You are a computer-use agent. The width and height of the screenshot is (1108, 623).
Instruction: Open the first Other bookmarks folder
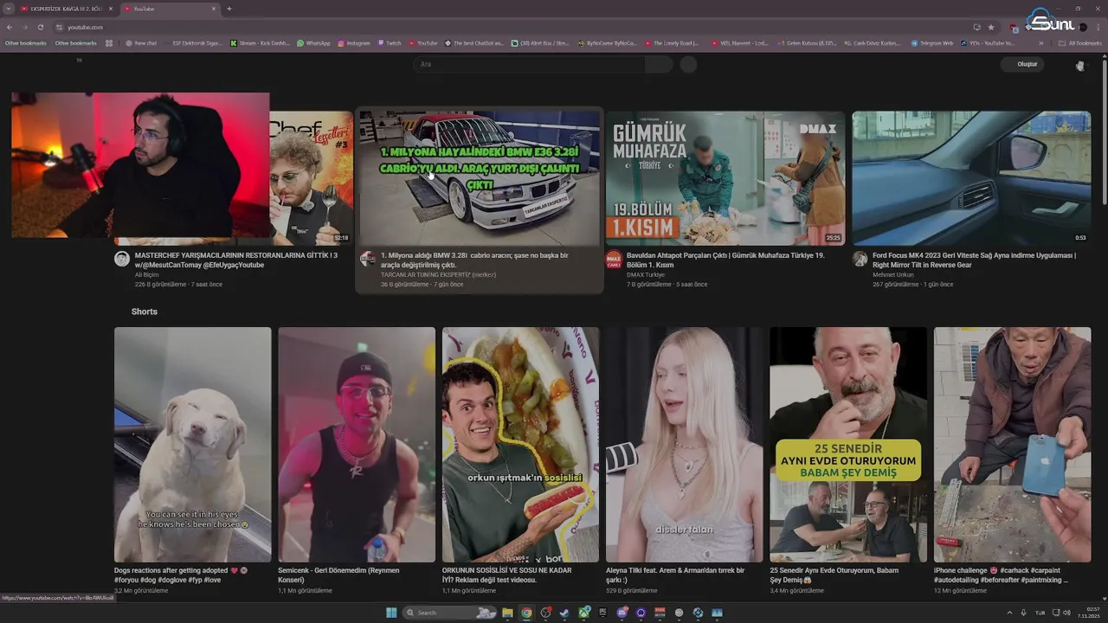coord(26,42)
